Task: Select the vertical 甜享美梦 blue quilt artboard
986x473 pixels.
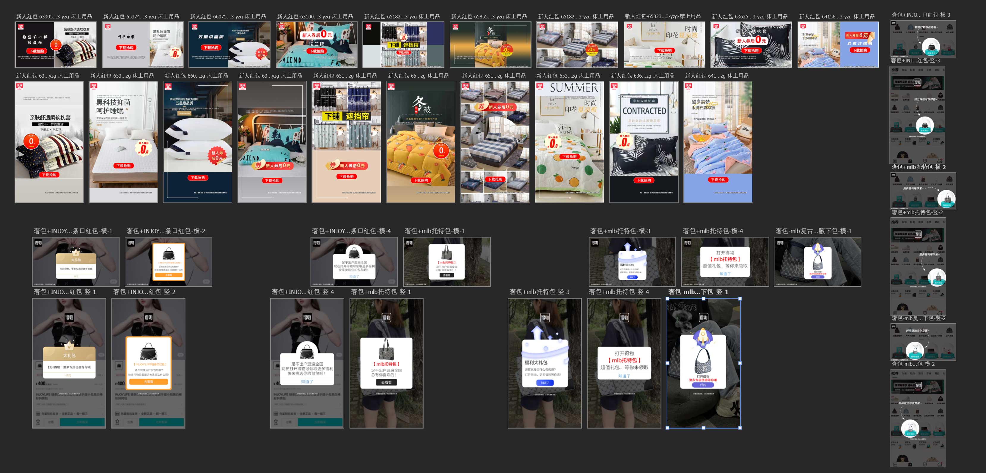Action: tap(718, 142)
